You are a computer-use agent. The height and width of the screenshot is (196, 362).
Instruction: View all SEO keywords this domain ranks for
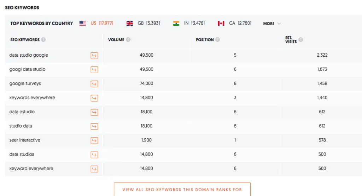click(x=182, y=189)
